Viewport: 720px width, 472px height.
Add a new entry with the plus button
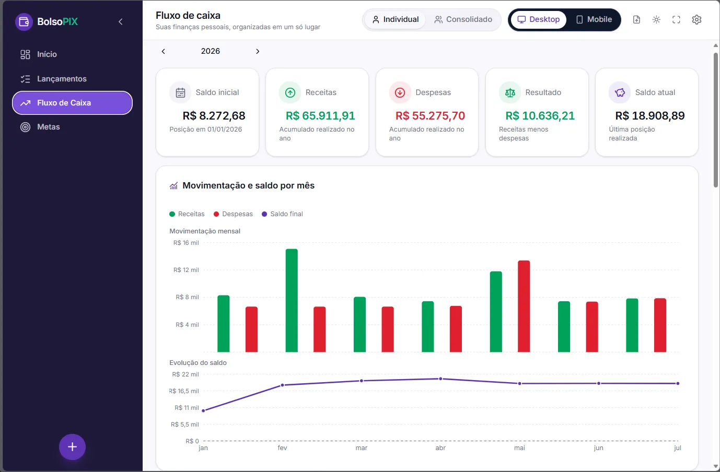click(72, 447)
